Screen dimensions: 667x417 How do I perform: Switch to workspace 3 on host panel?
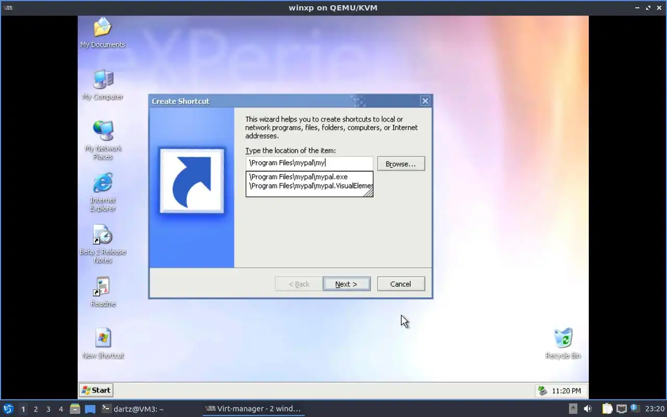click(48, 409)
